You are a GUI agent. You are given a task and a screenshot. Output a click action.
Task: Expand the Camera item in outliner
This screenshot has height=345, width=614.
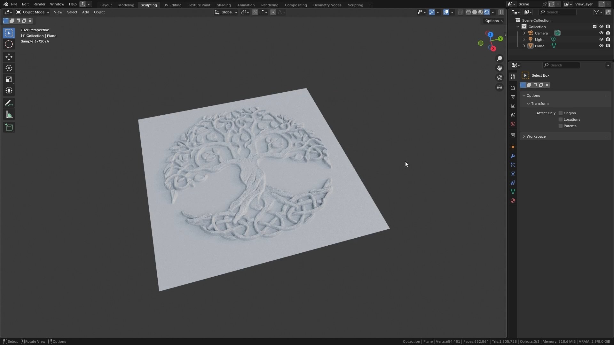[x=524, y=33]
